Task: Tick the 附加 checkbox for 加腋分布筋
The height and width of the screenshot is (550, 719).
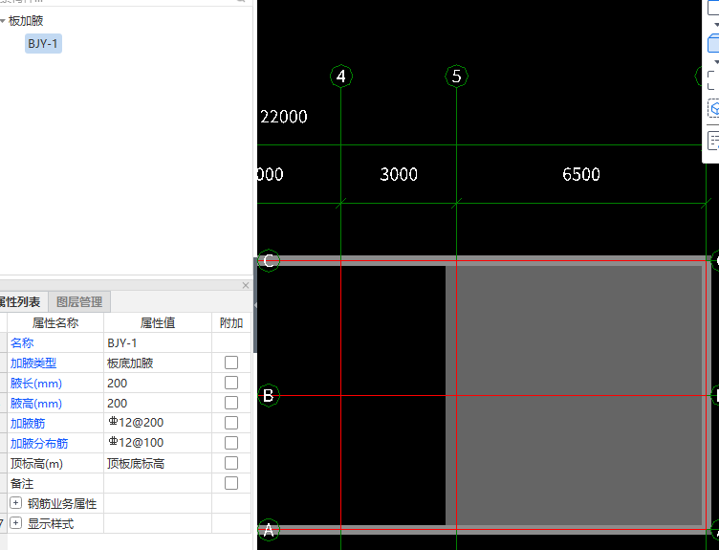Action: (x=231, y=443)
